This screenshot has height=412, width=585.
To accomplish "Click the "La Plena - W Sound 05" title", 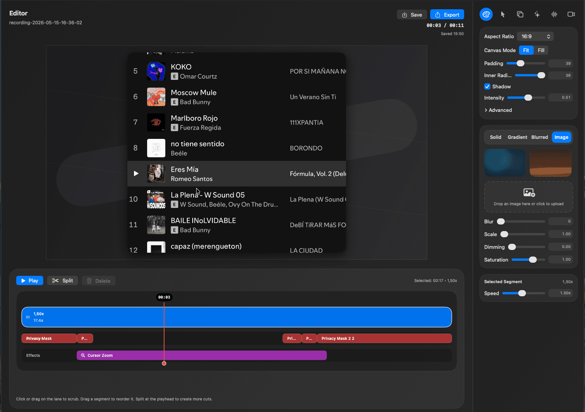I will pos(208,195).
